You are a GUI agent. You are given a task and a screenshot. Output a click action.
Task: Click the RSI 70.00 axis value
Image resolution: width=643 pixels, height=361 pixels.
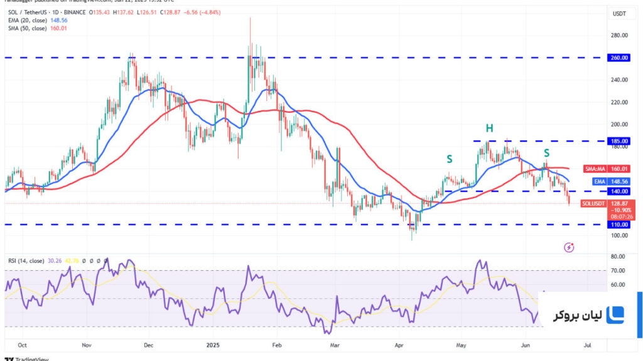[x=618, y=271]
